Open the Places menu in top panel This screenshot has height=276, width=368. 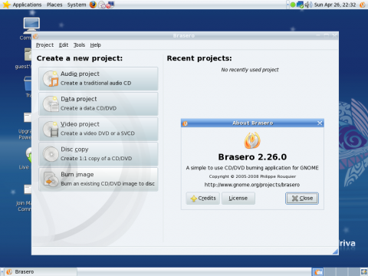click(54, 5)
